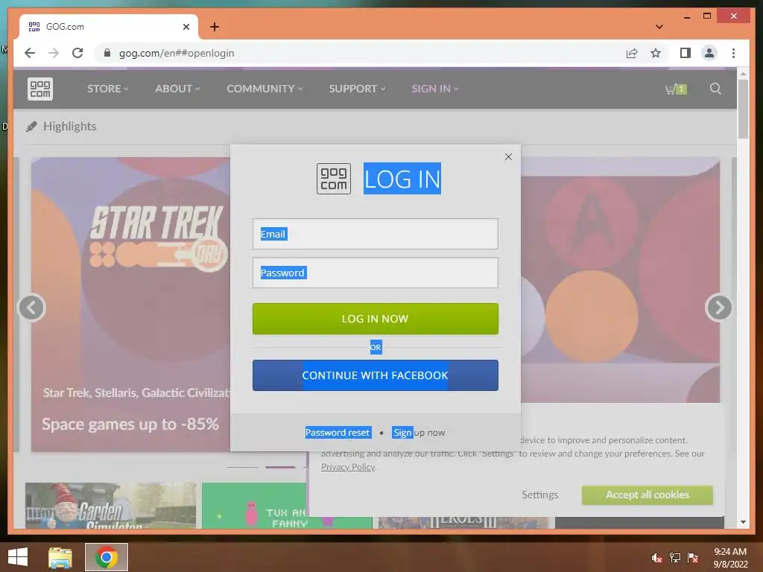Image resolution: width=763 pixels, height=572 pixels.
Task: Click Chrome icon on taskbar
Action: pos(107,557)
